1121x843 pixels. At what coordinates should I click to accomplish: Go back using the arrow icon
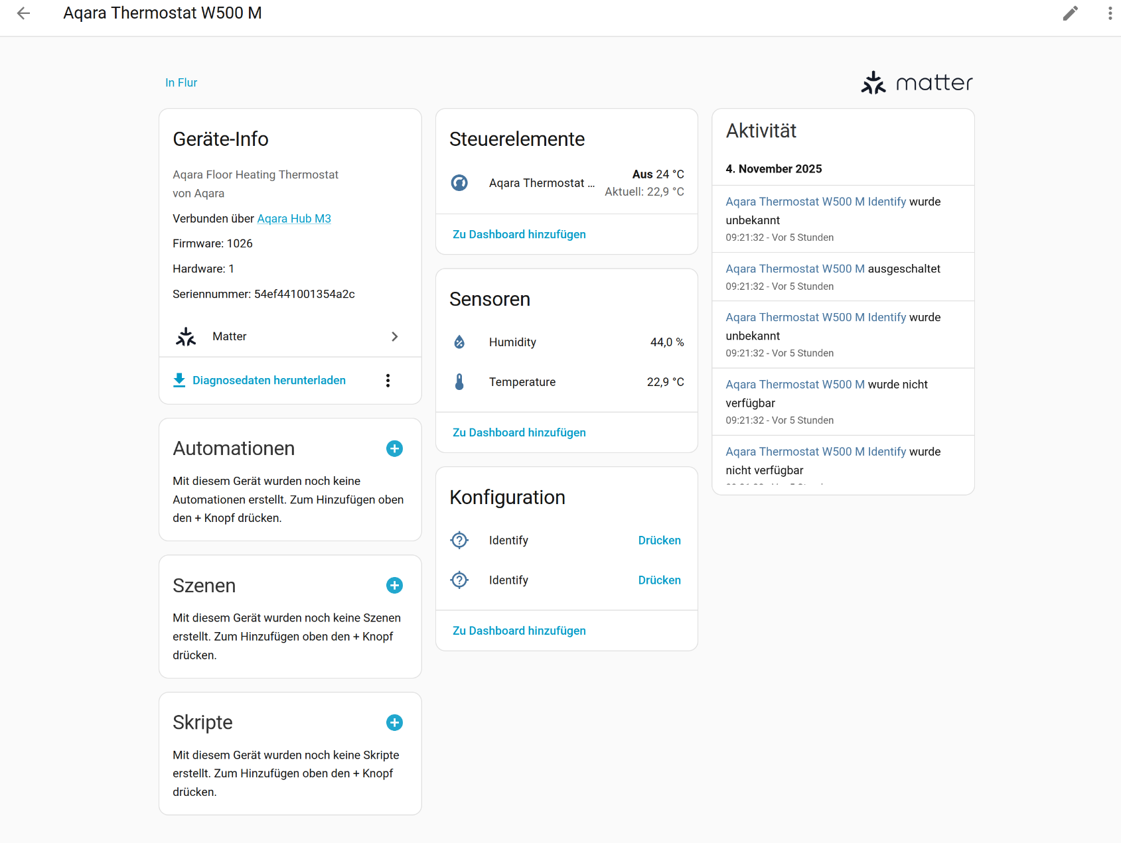pos(24,13)
